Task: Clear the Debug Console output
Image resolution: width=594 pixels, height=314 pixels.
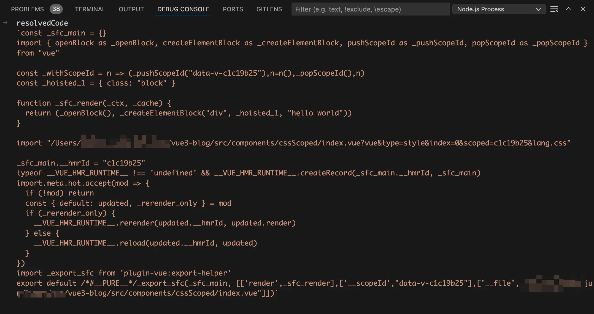Action: tap(554, 9)
